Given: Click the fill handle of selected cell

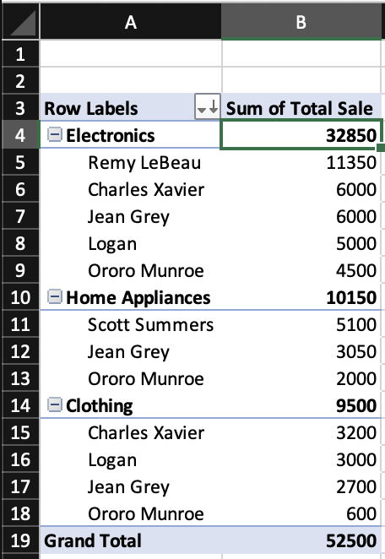Looking at the screenshot, I should [381, 148].
